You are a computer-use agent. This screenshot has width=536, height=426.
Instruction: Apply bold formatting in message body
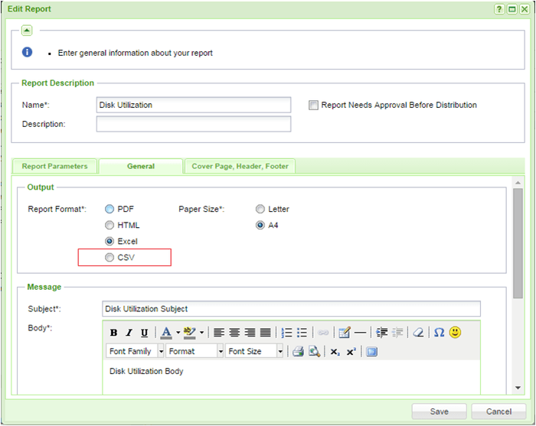coord(113,333)
